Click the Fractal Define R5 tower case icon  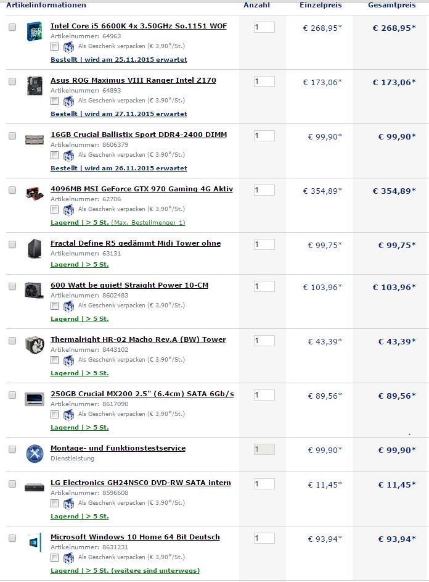coord(35,248)
